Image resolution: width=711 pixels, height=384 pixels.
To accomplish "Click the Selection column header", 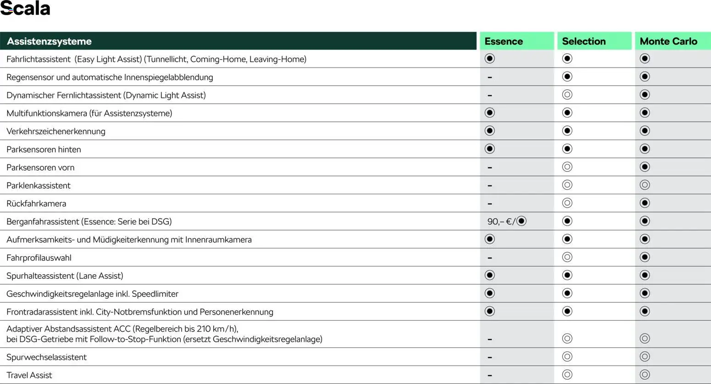I will click(583, 41).
